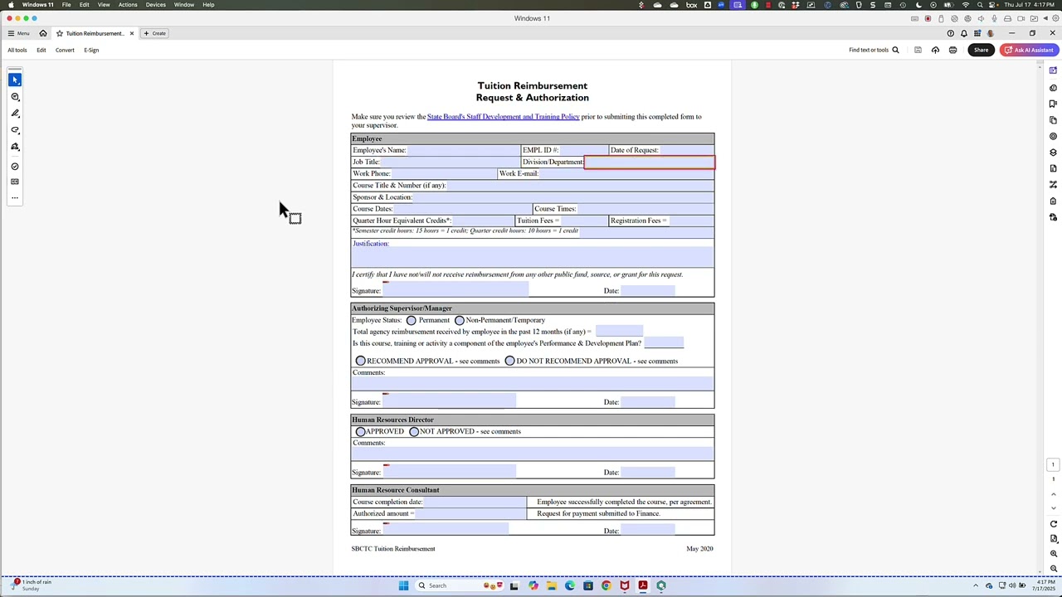The height and width of the screenshot is (597, 1062).
Task: Select Permanent employee status
Action: (x=412, y=320)
